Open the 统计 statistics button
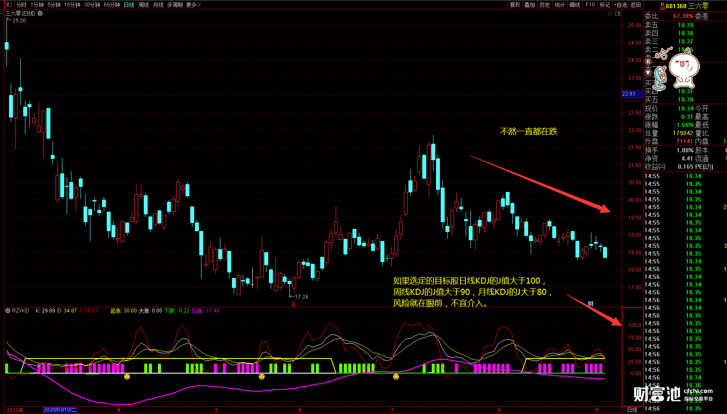The height and width of the screenshot is (414, 727). click(x=560, y=5)
